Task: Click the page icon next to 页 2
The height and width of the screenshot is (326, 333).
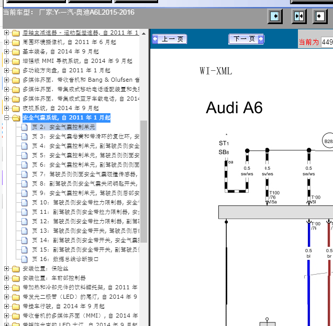Action: (x=25, y=127)
